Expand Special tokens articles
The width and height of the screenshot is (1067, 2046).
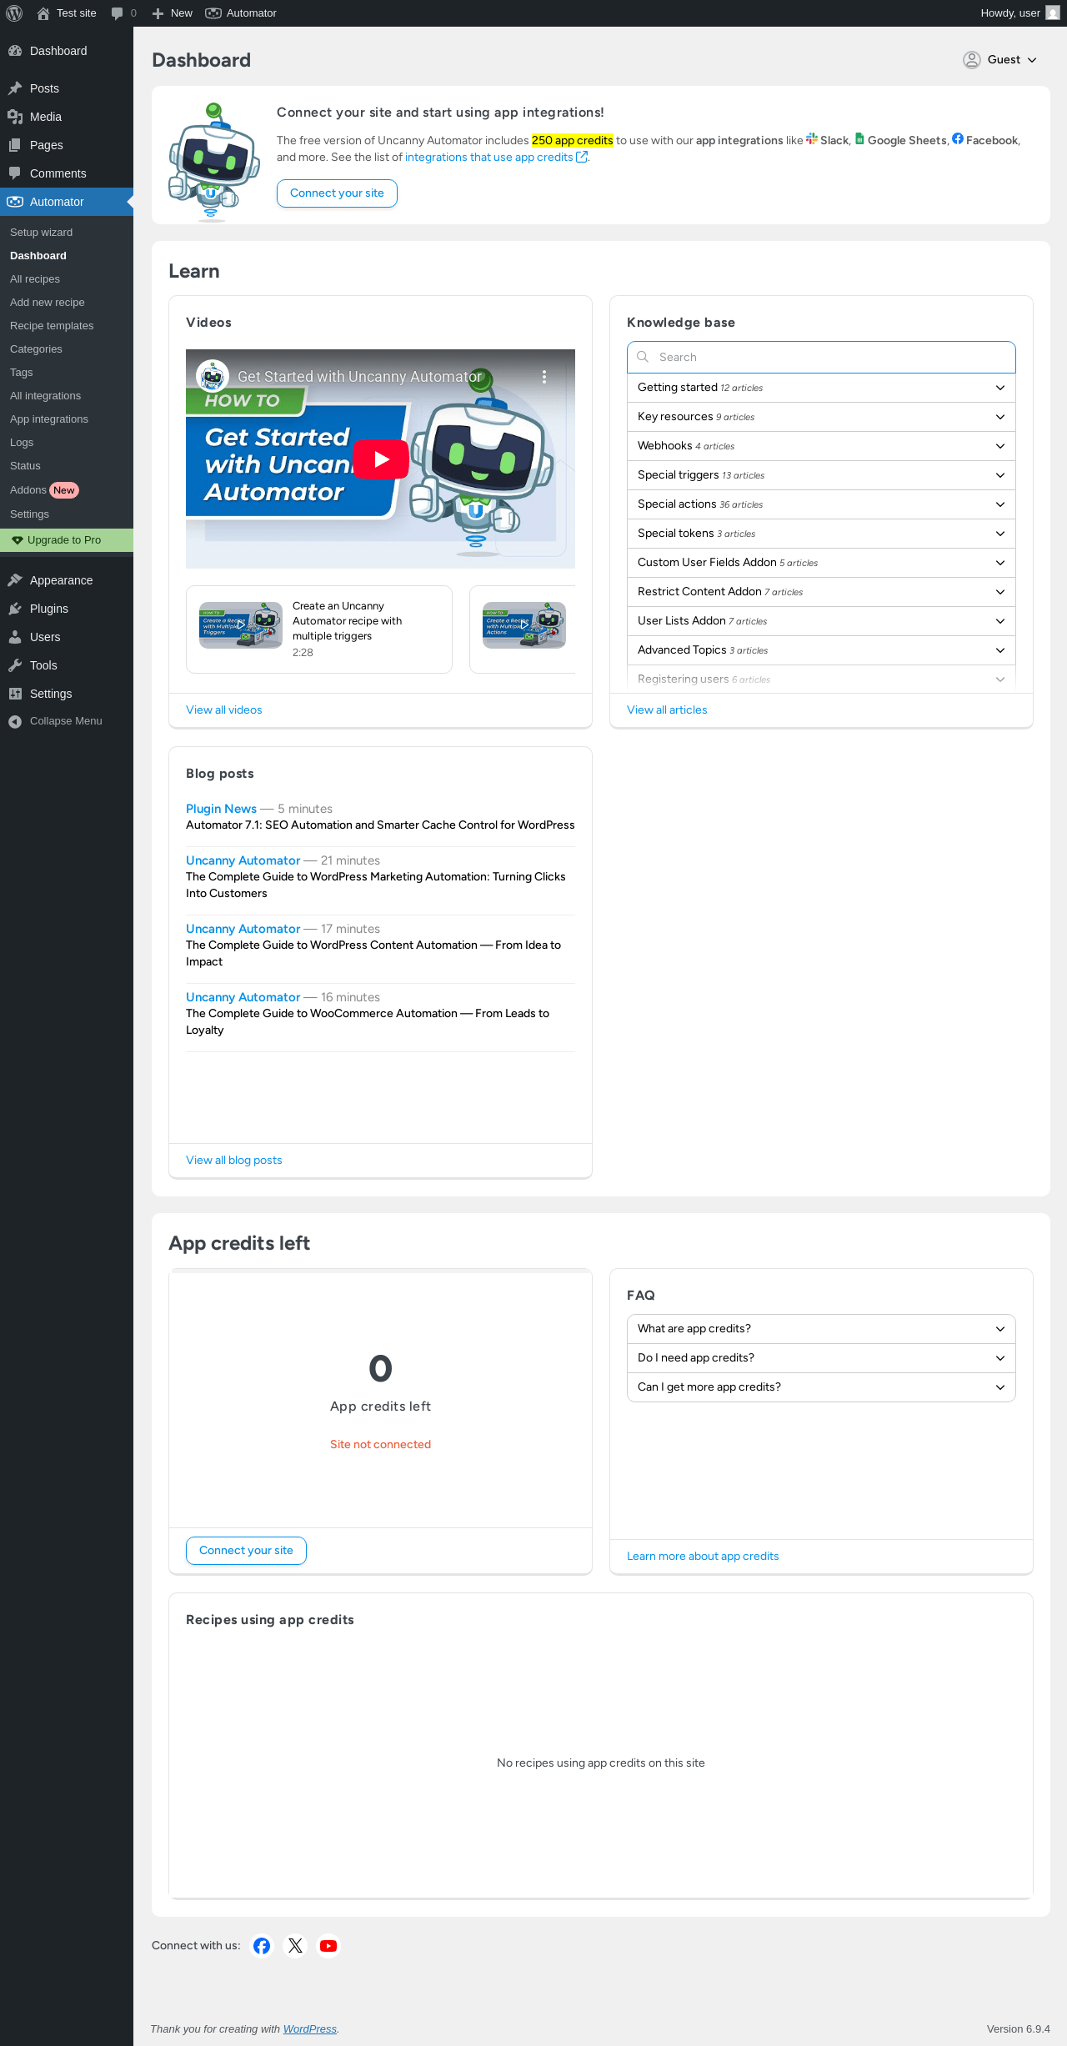(x=821, y=534)
